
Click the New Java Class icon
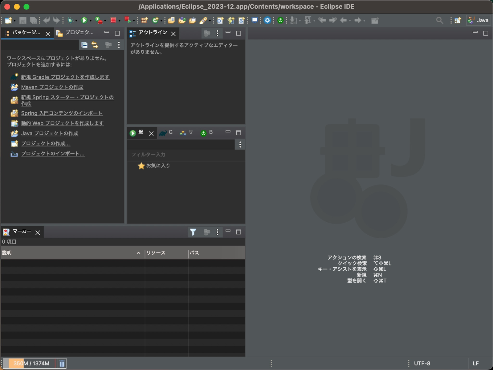click(155, 20)
